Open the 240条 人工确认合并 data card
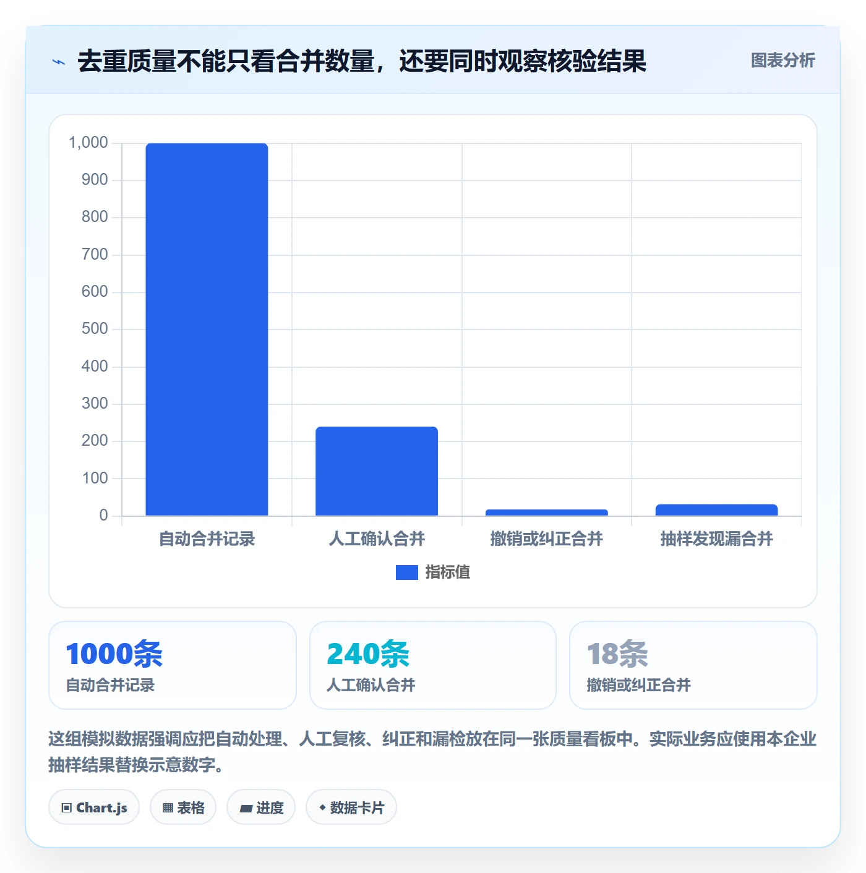This screenshot has width=866, height=873. click(433, 665)
